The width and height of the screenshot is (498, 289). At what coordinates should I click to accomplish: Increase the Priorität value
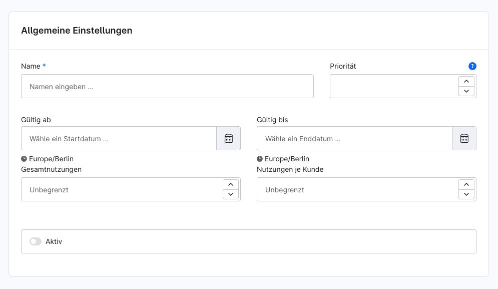466,81
